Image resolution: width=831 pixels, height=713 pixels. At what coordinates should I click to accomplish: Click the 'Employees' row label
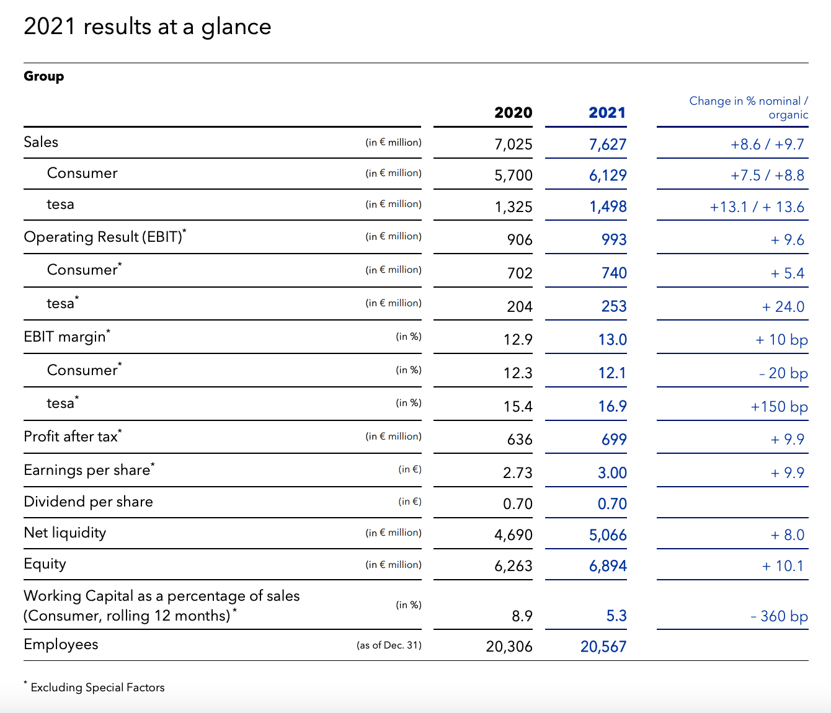(61, 644)
